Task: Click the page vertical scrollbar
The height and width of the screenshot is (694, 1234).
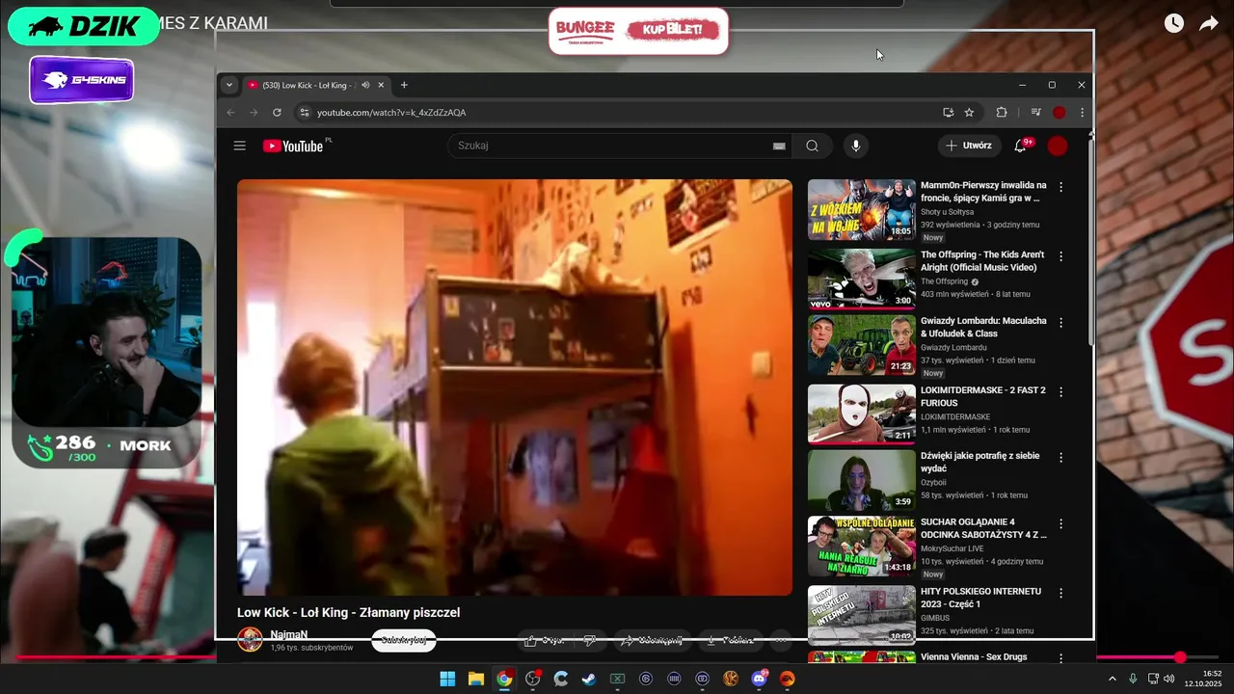Action: tap(1091, 241)
